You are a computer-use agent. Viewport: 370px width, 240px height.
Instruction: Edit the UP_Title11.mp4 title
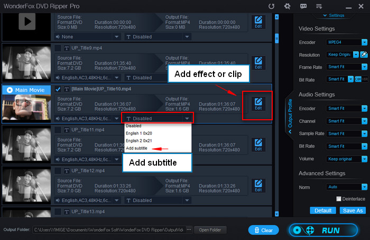point(258,145)
